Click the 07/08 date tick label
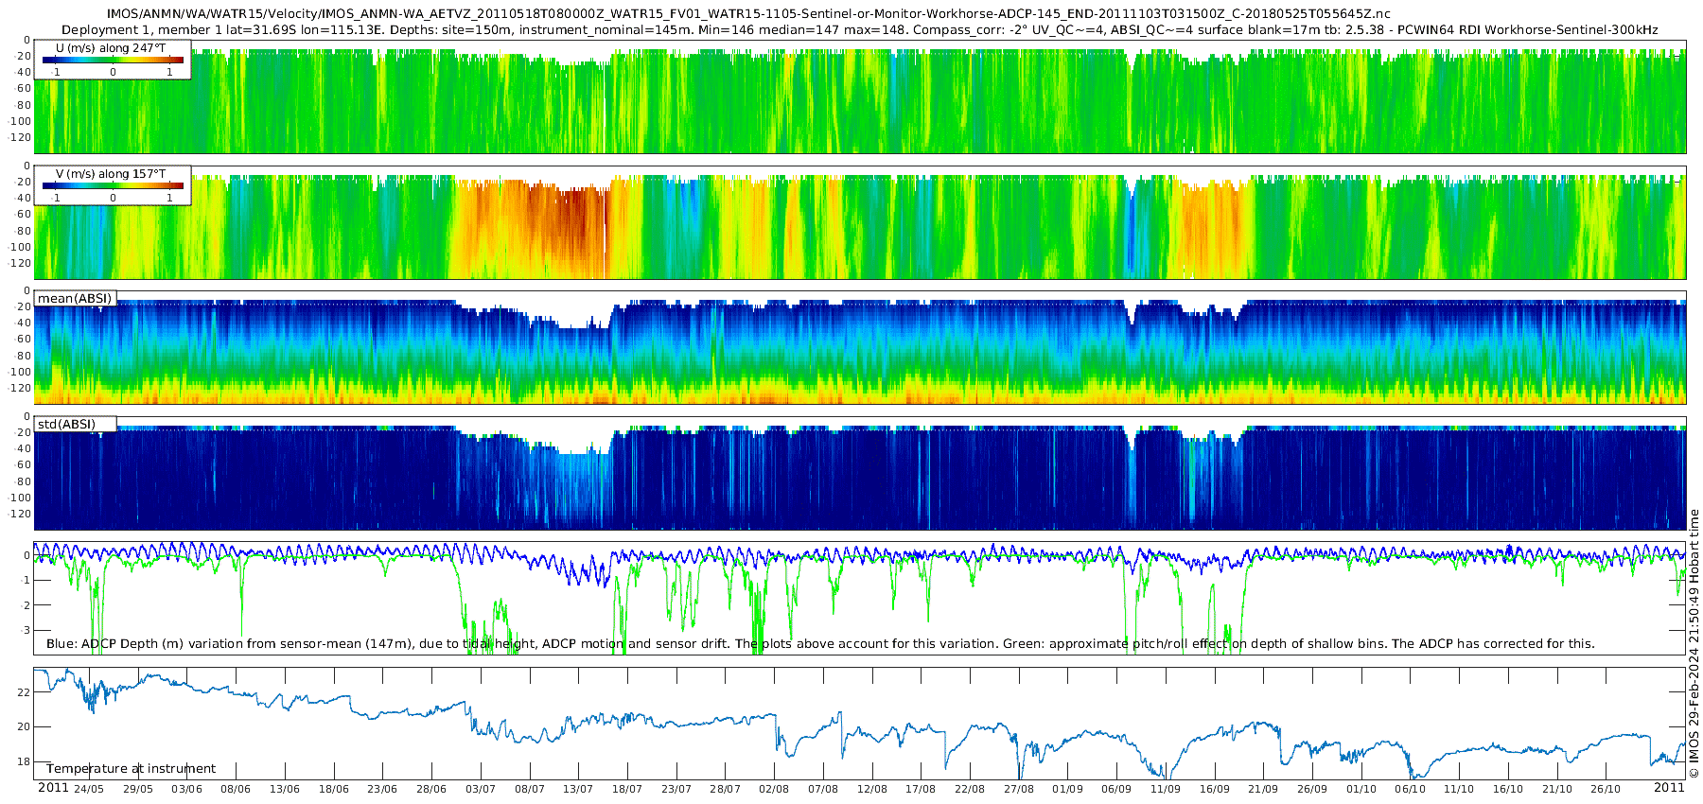Screen dimensions: 1703x804 pyautogui.click(x=823, y=789)
